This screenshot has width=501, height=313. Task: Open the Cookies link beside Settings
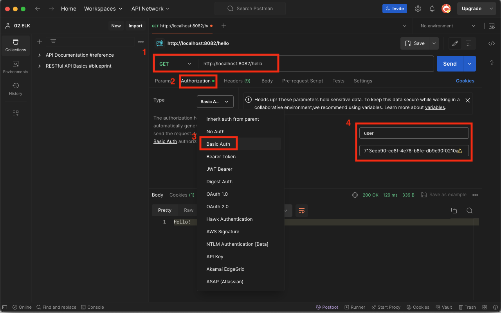click(465, 81)
